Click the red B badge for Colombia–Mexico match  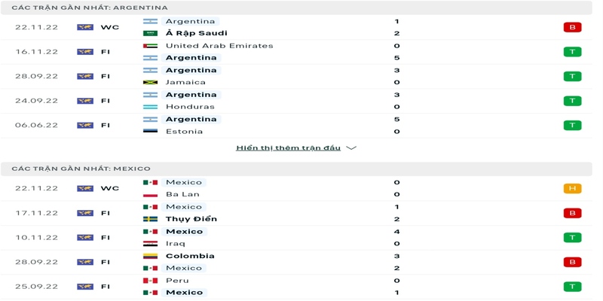pyautogui.click(x=572, y=262)
